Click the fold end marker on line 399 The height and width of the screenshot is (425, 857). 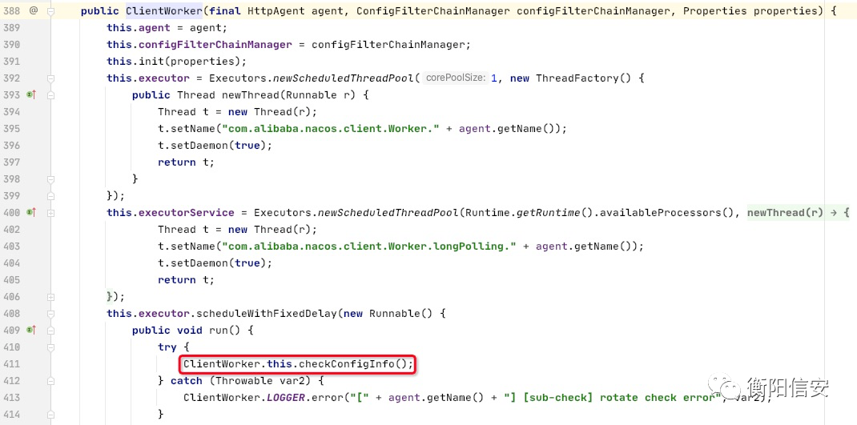coord(50,195)
